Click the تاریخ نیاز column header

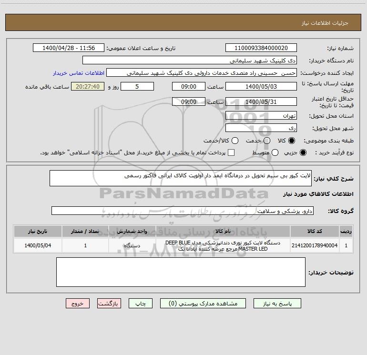(x=38, y=231)
